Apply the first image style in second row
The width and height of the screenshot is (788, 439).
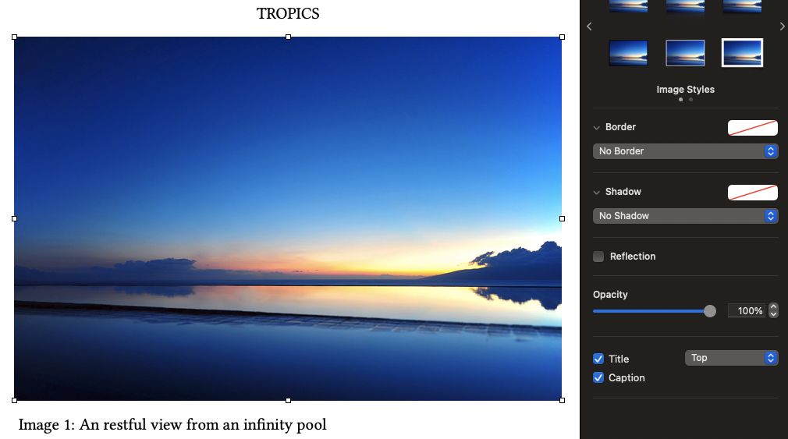(x=628, y=53)
